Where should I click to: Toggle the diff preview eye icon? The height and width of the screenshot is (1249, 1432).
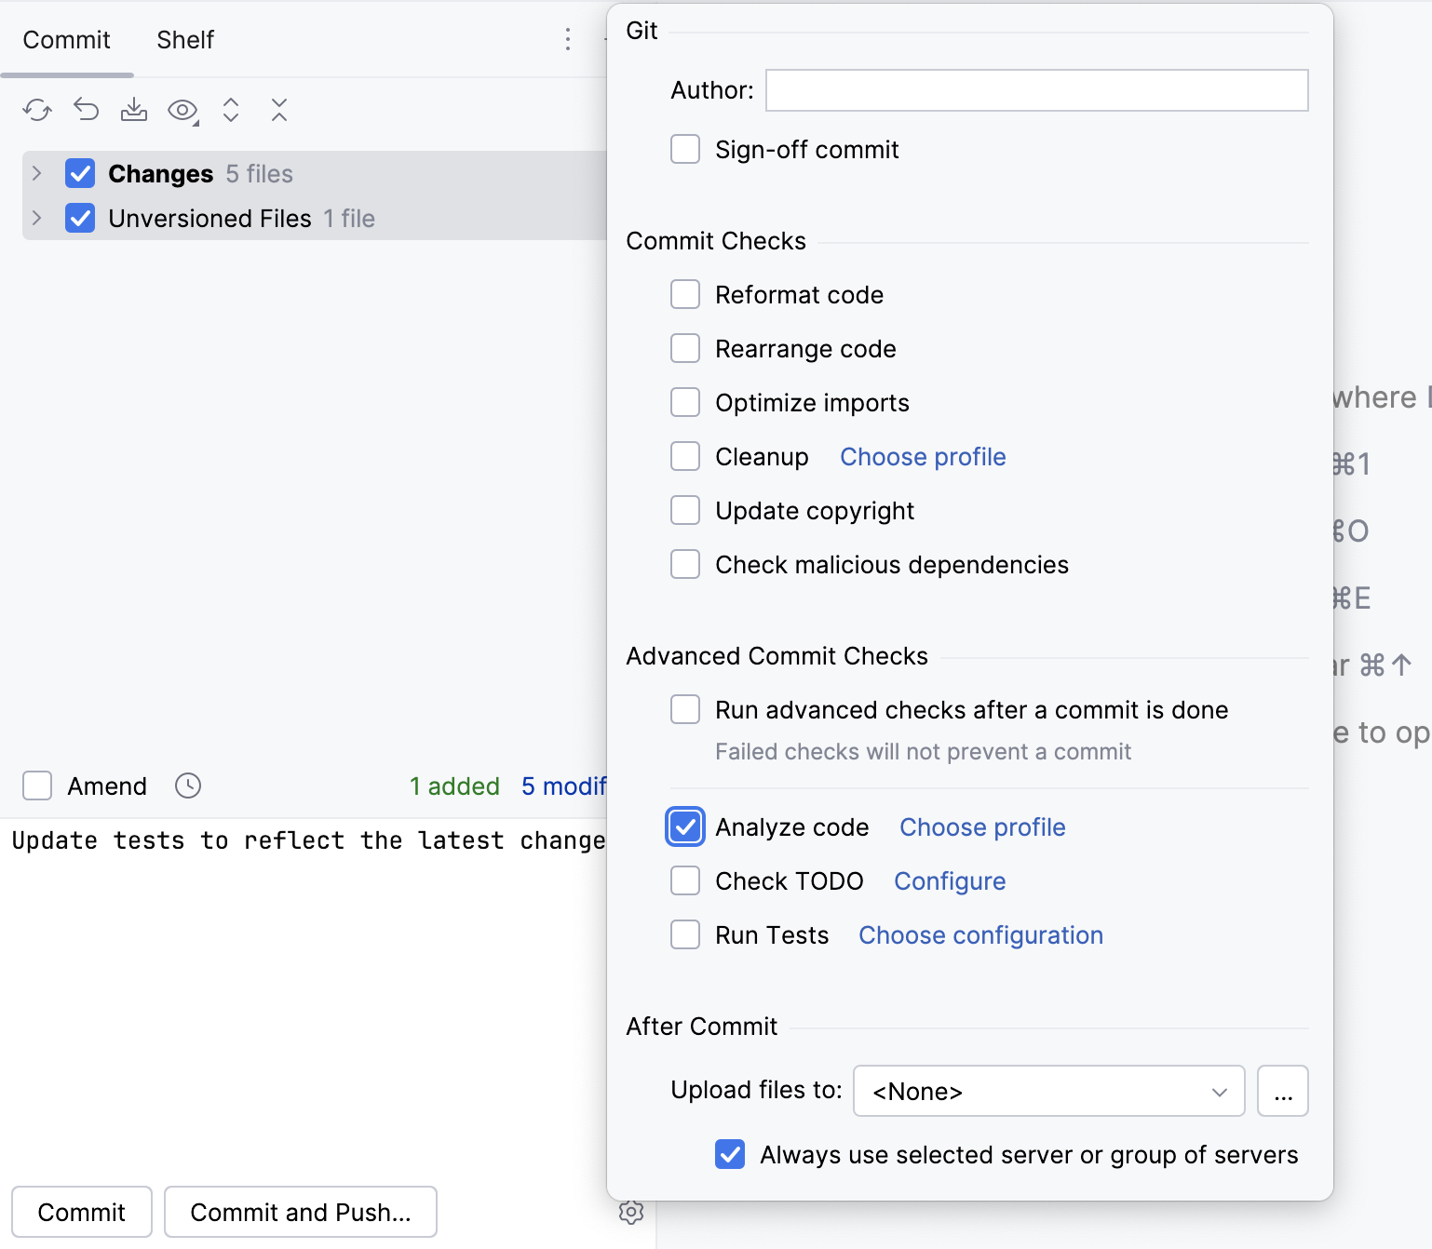point(182,110)
